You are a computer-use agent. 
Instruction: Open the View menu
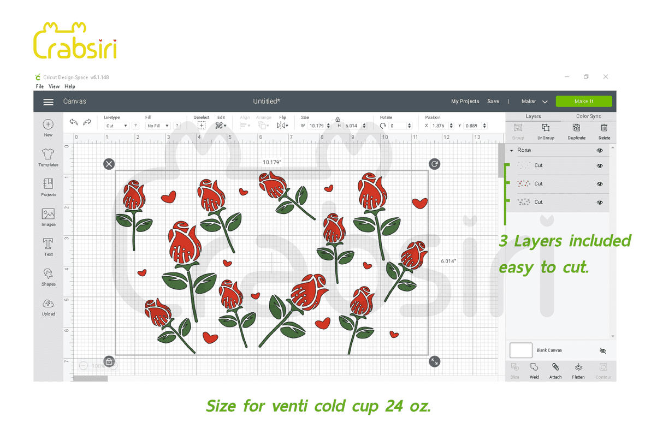(x=54, y=86)
